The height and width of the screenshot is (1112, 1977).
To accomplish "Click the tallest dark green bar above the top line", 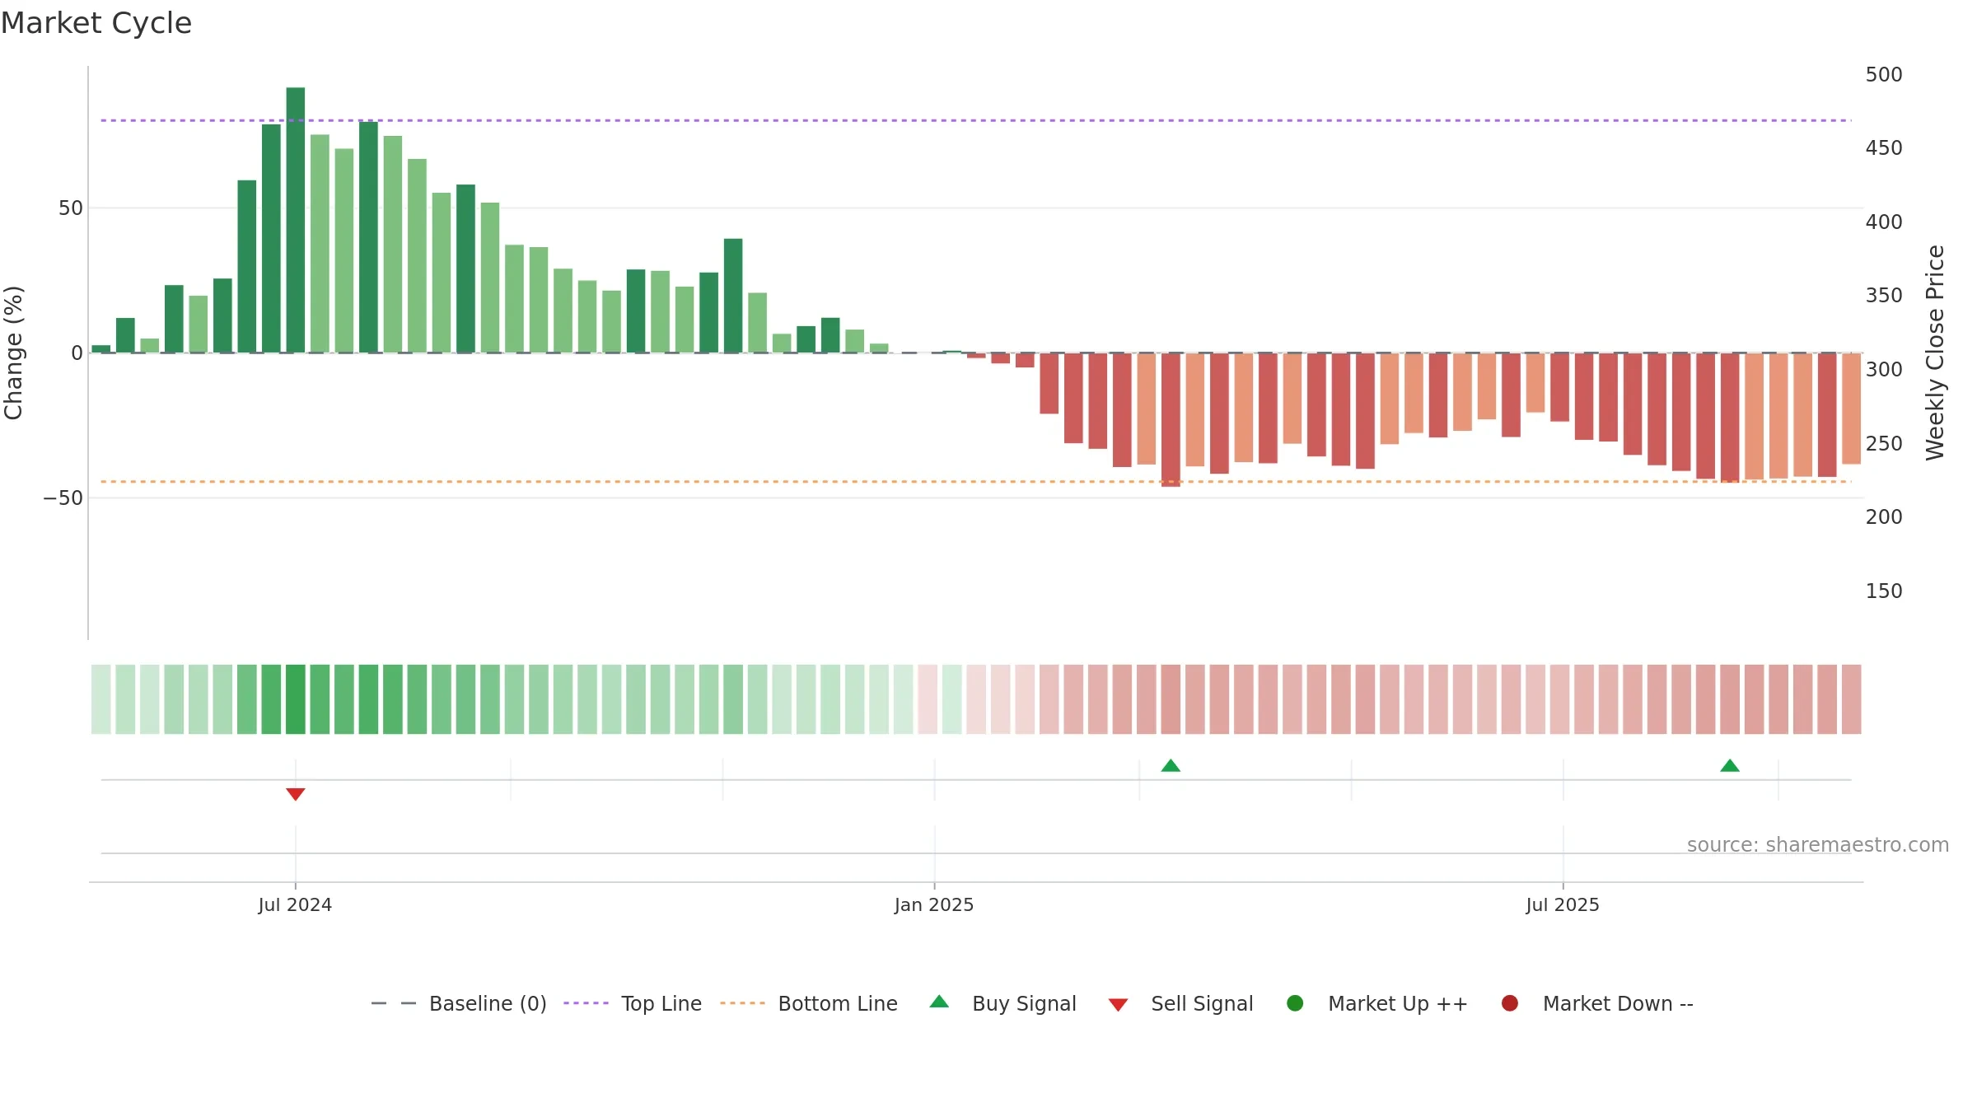I will click(x=296, y=220).
